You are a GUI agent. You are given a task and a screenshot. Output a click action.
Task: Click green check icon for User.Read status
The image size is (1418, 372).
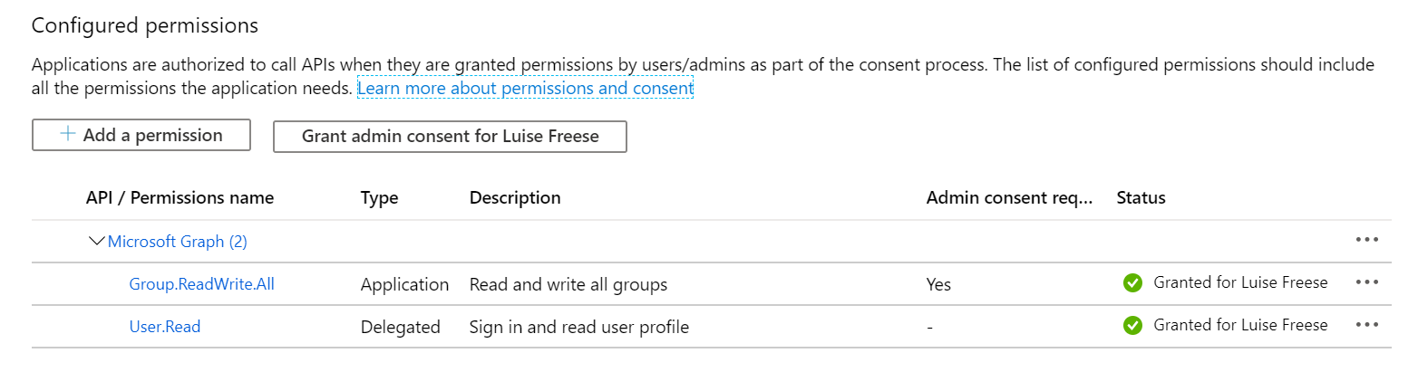[x=1132, y=326]
